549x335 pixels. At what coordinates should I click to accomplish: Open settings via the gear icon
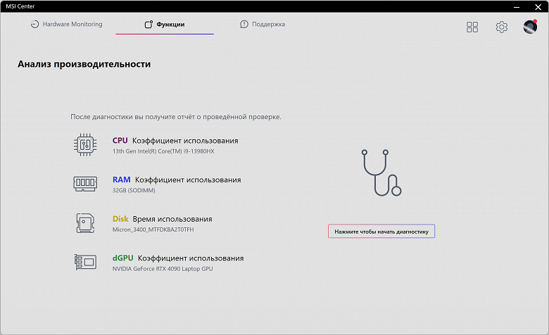click(501, 27)
